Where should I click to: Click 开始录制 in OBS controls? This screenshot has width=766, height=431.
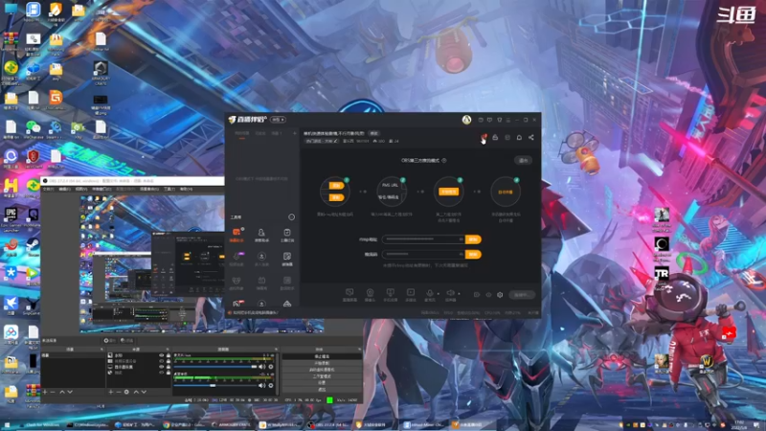pos(323,363)
